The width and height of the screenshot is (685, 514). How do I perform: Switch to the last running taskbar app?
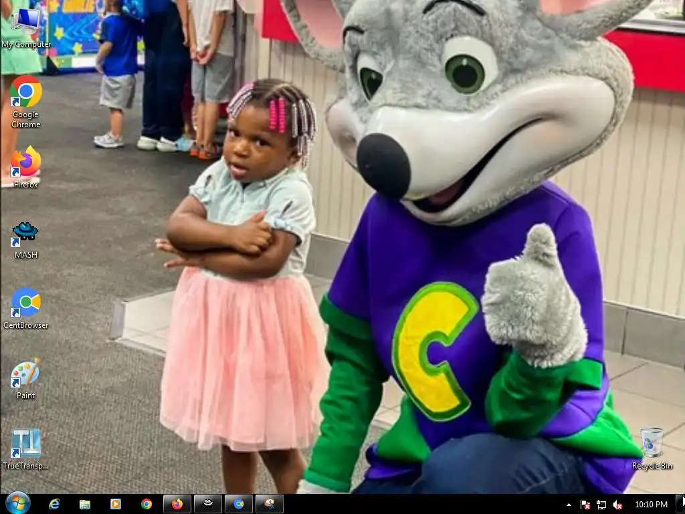270,504
